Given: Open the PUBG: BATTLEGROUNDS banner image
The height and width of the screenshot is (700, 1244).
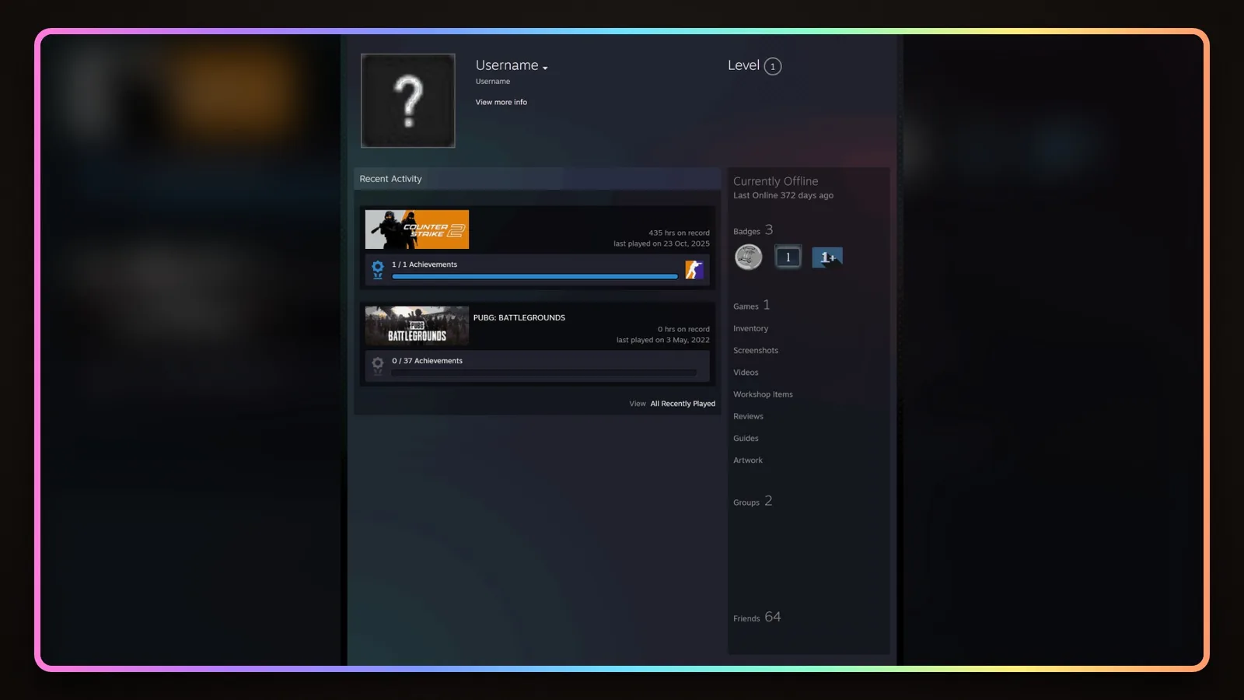Looking at the screenshot, I should 417,326.
